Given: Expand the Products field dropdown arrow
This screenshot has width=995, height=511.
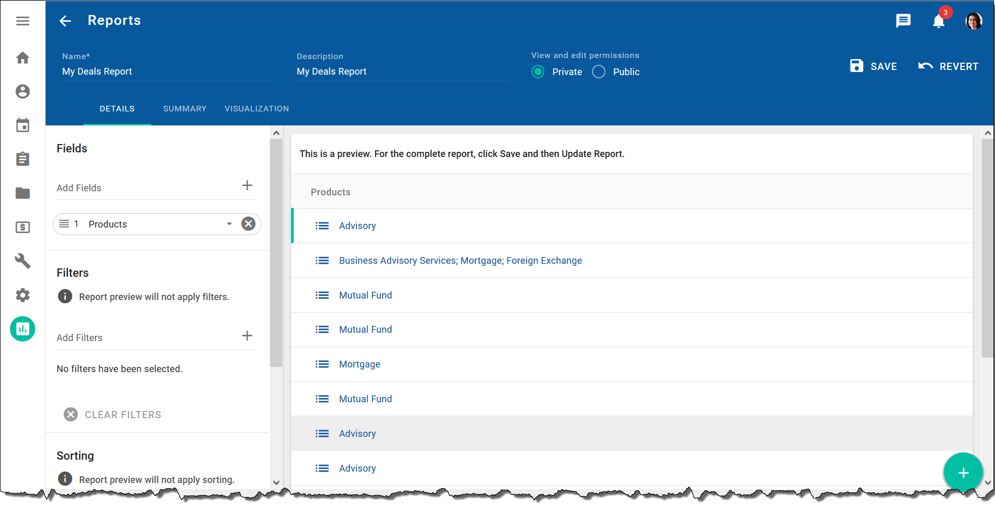Looking at the screenshot, I should tap(229, 224).
